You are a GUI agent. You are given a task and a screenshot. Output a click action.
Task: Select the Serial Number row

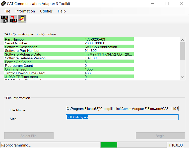69,43
